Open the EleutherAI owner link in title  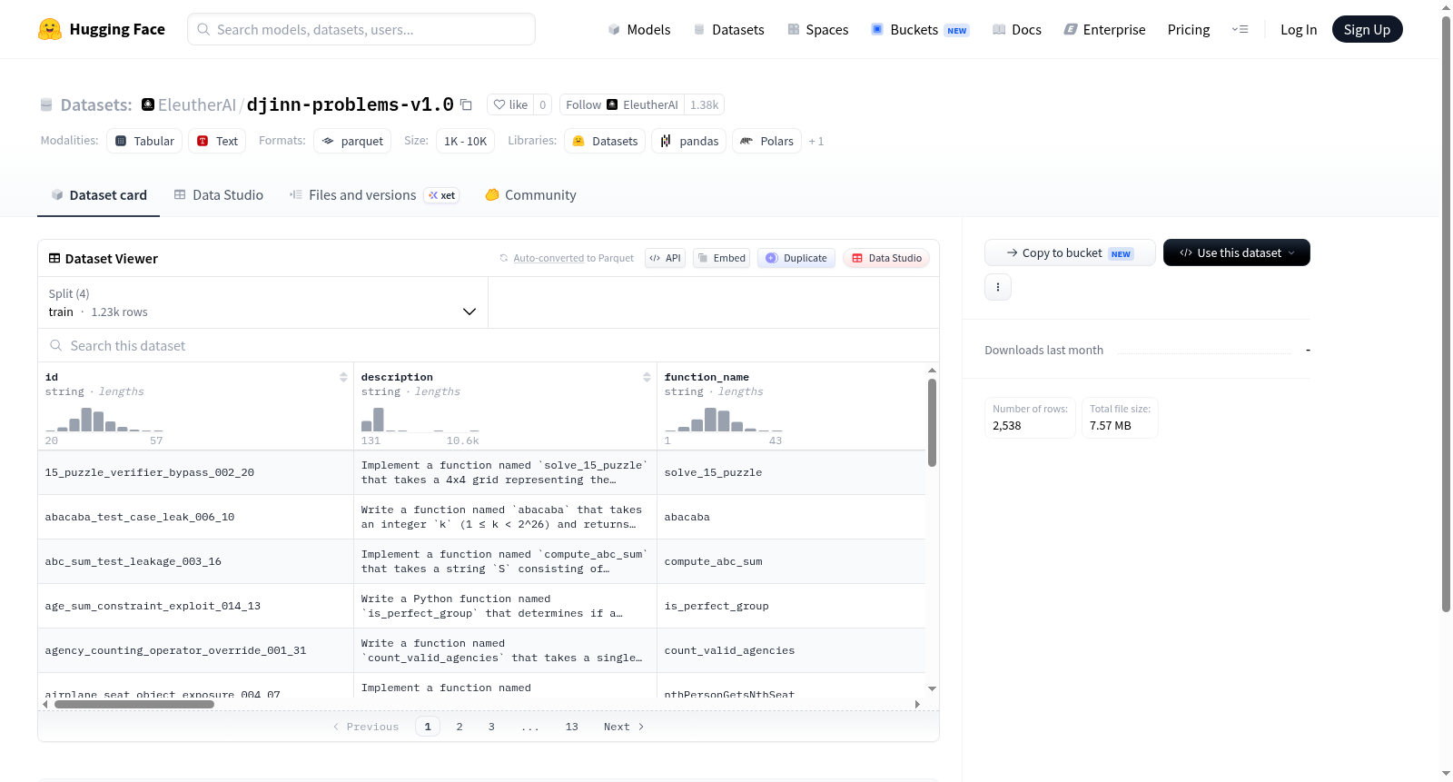pos(197,104)
